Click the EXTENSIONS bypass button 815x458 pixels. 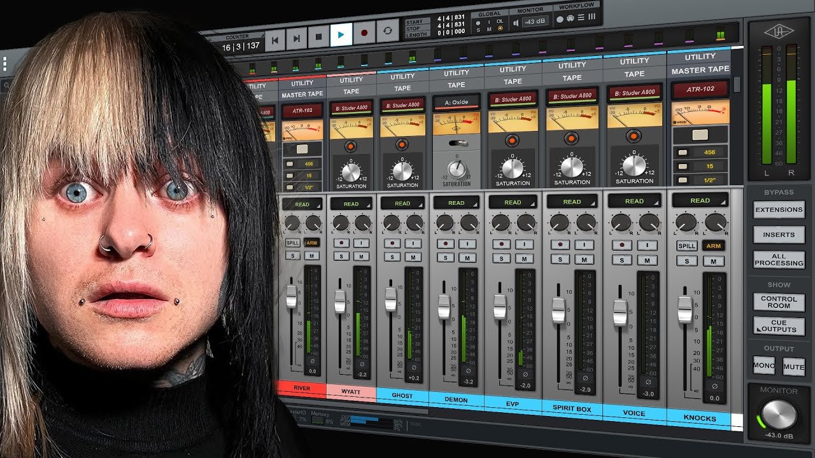coord(779,209)
